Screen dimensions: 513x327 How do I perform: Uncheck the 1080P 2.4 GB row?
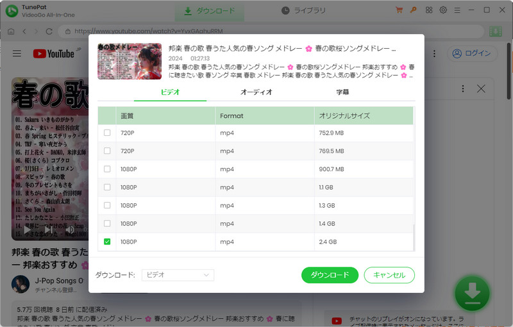pyautogui.click(x=107, y=242)
